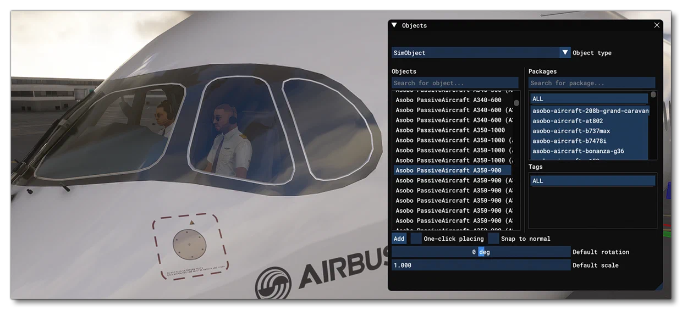Select ALL in the Tags list
682x310 pixels.
(x=593, y=181)
